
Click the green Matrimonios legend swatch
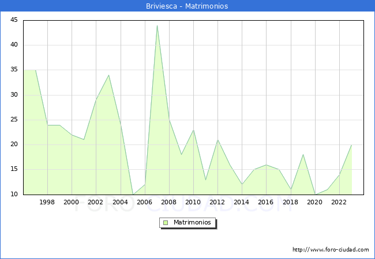pyautogui.click(x=166, y=223)
